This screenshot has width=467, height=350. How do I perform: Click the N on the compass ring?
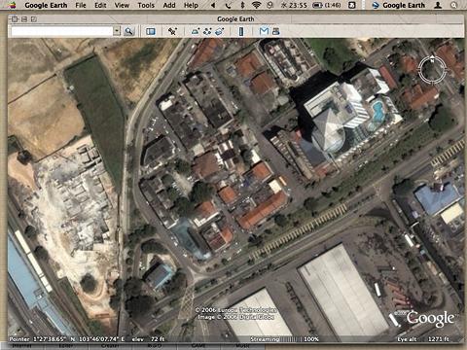pyautogui.click(x=432, y=60)
